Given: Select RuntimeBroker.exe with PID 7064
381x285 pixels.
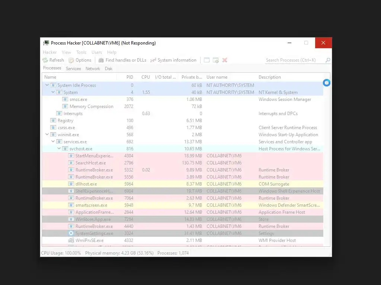Looking at the screenshot, I should [182, 198].
